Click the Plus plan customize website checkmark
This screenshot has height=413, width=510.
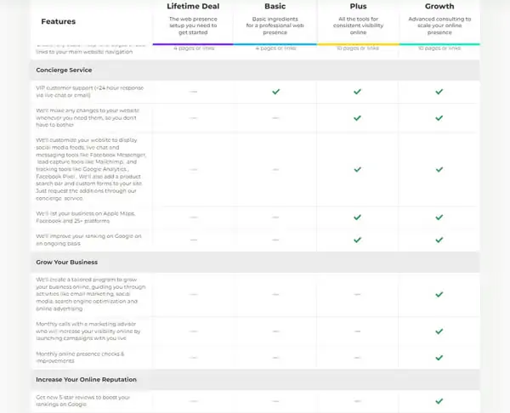coord(358,169)
